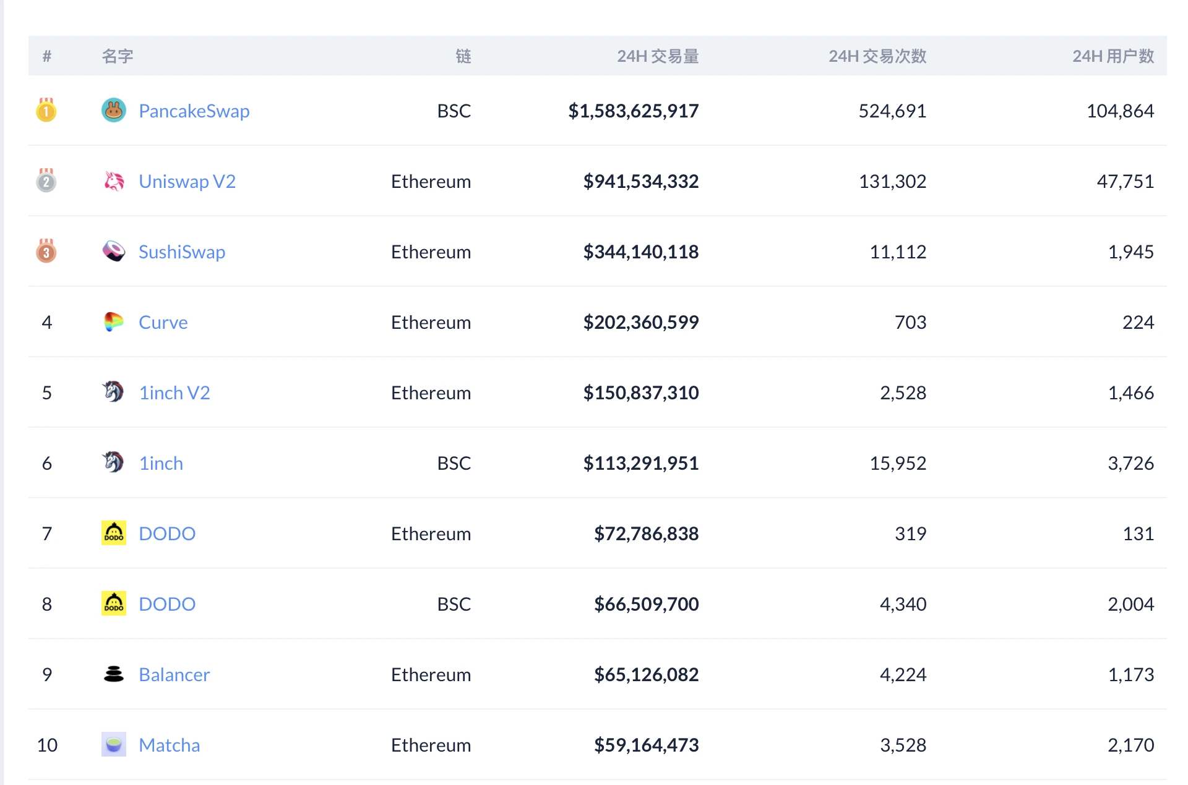Click the 47,751 users value
This screenshot has width=1188, height=785.
[x=1125, y=182]
